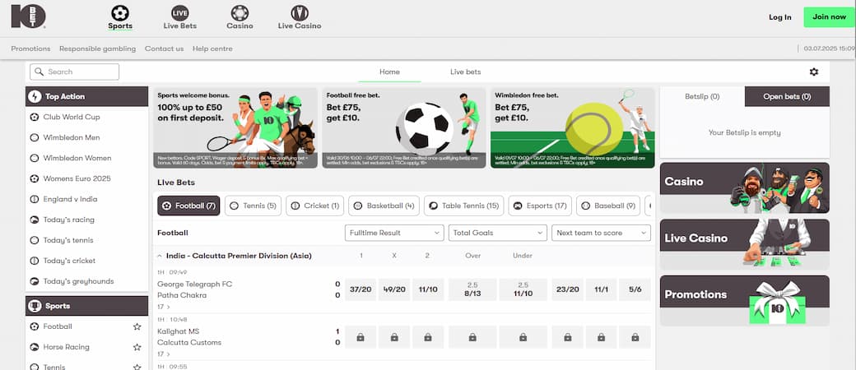
Task: Open the Live Casino icon
Action: [x=299, y=13]
